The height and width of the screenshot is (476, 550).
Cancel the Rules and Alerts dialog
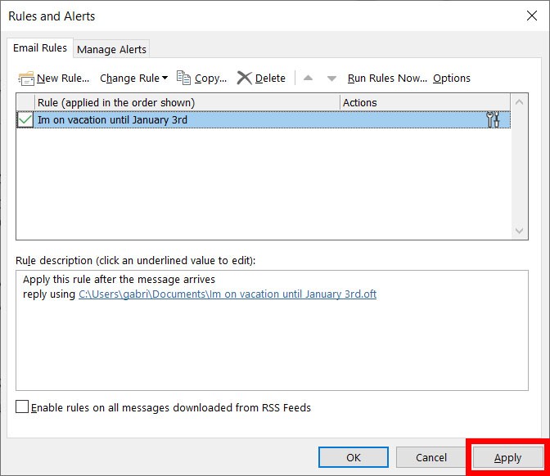tap(431, 458)
